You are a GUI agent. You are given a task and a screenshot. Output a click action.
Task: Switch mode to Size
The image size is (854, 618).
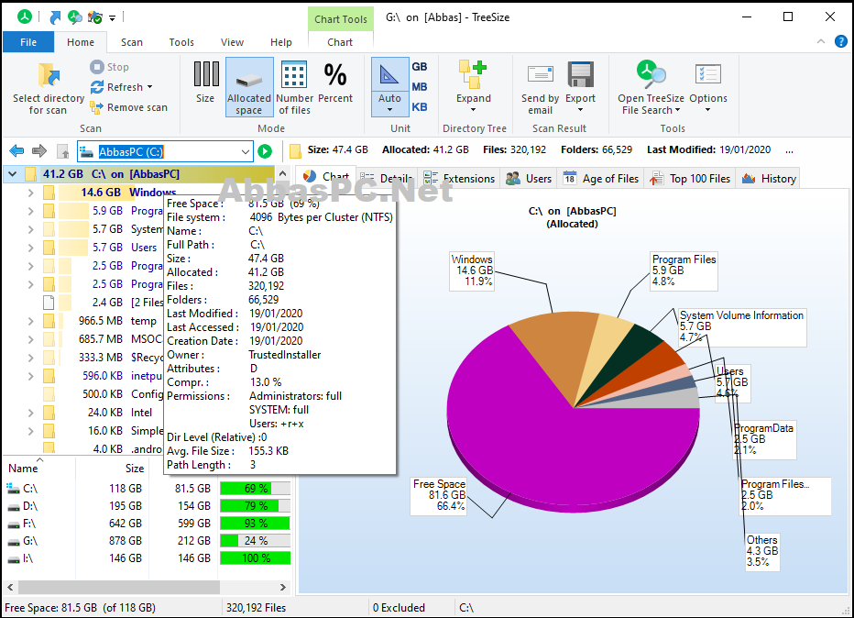coord(205,82)
